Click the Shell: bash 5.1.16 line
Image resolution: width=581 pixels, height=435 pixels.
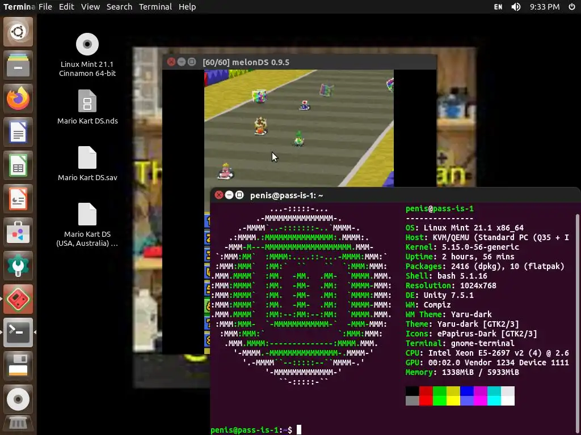click(x=446, y=276)
